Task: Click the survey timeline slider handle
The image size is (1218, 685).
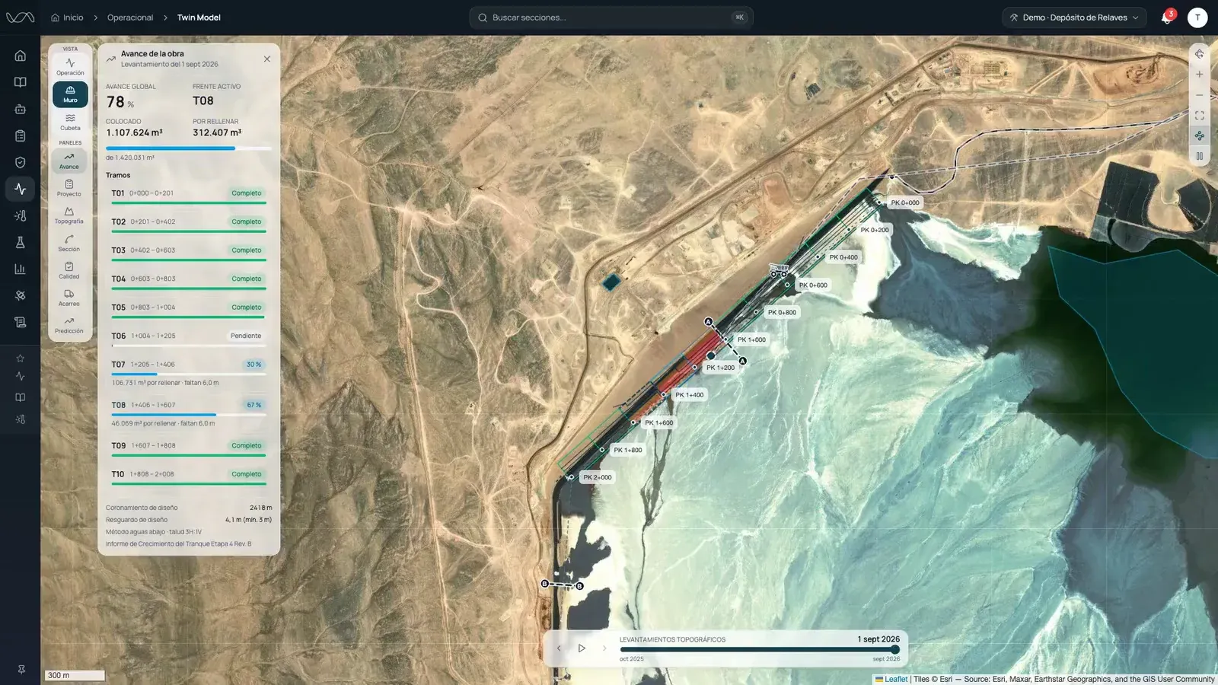Action: (x=895, y=649)
